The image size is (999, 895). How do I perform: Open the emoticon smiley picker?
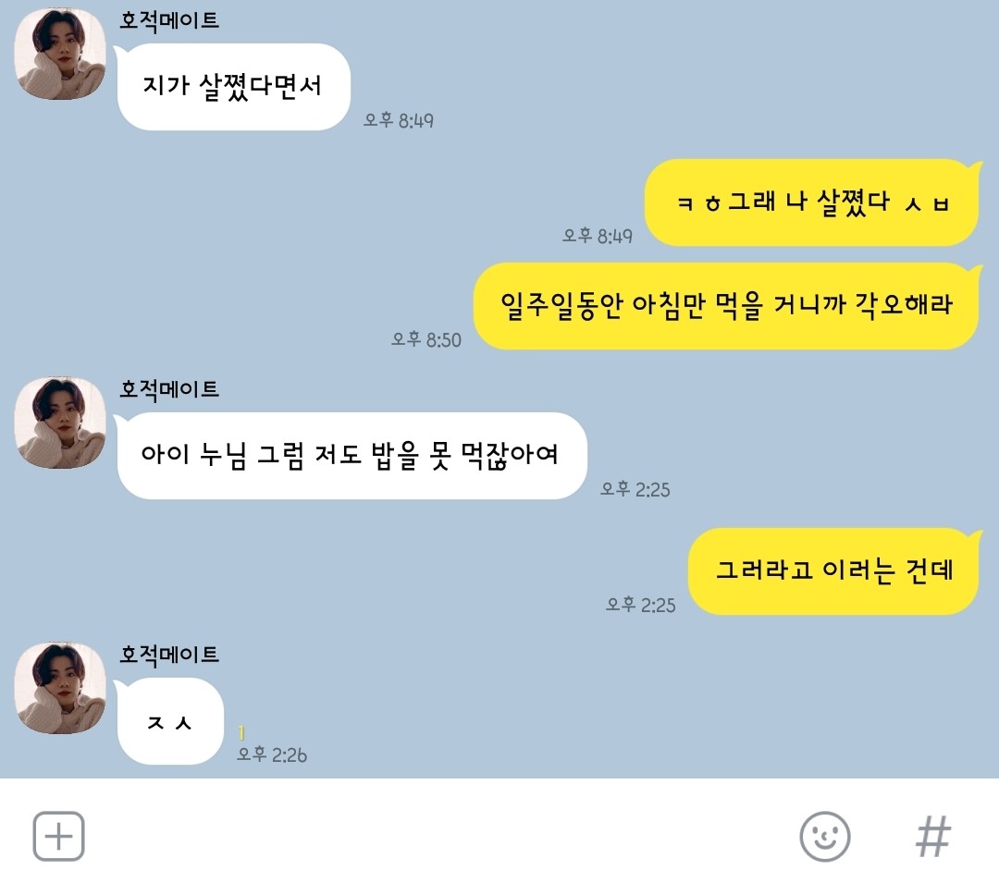(824, 837)
